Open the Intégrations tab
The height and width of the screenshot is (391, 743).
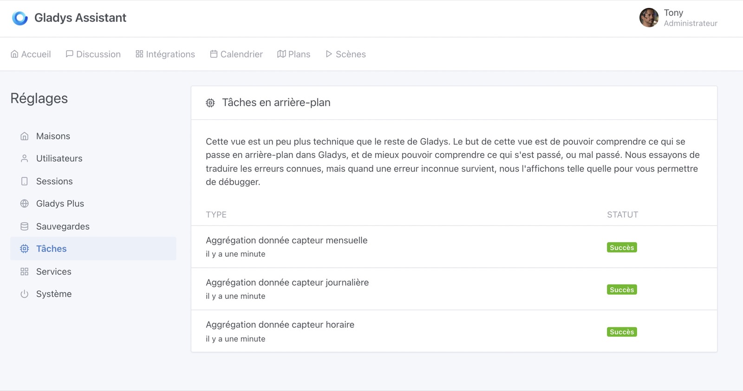tap(165, 54)
